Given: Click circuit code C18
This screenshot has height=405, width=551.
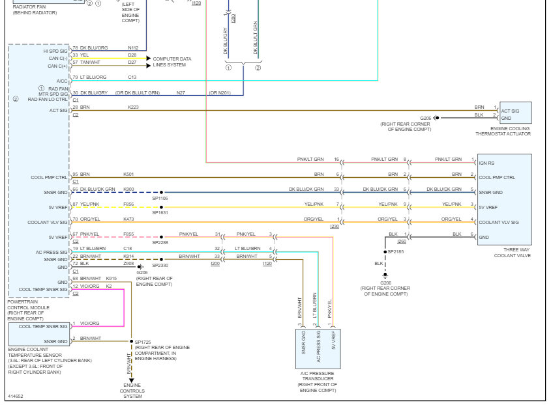Looking at the screenshot, I should click(128, 249).
